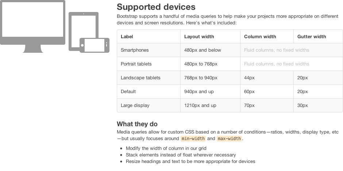
Task: Select the Landscape tablets row label
Action: tap(140, 78)
